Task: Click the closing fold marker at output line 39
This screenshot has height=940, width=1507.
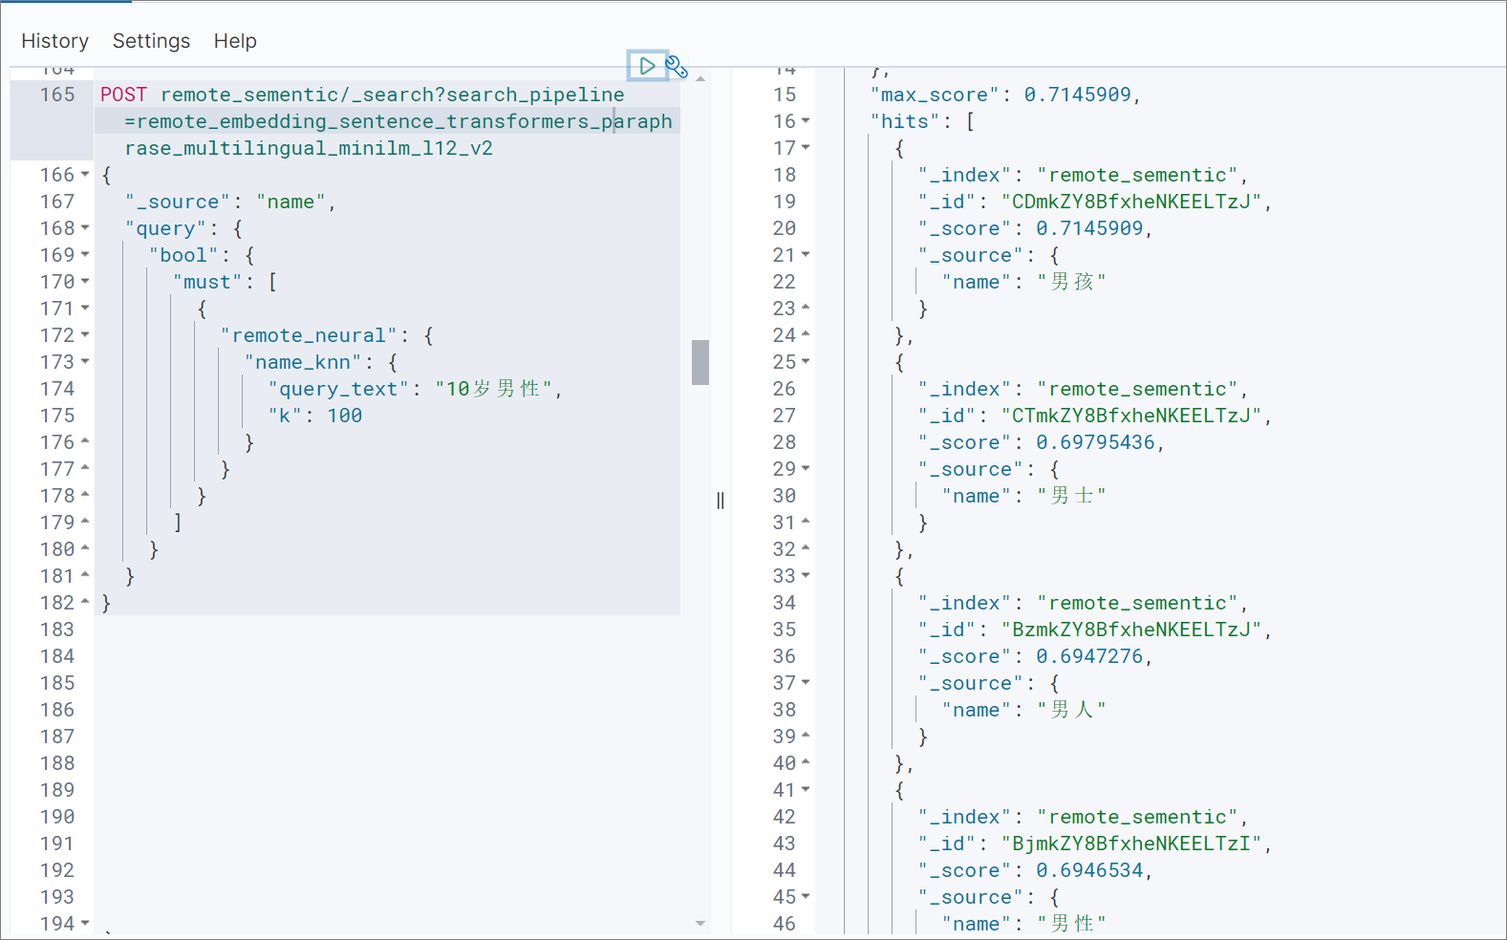Action: [806, 736]
